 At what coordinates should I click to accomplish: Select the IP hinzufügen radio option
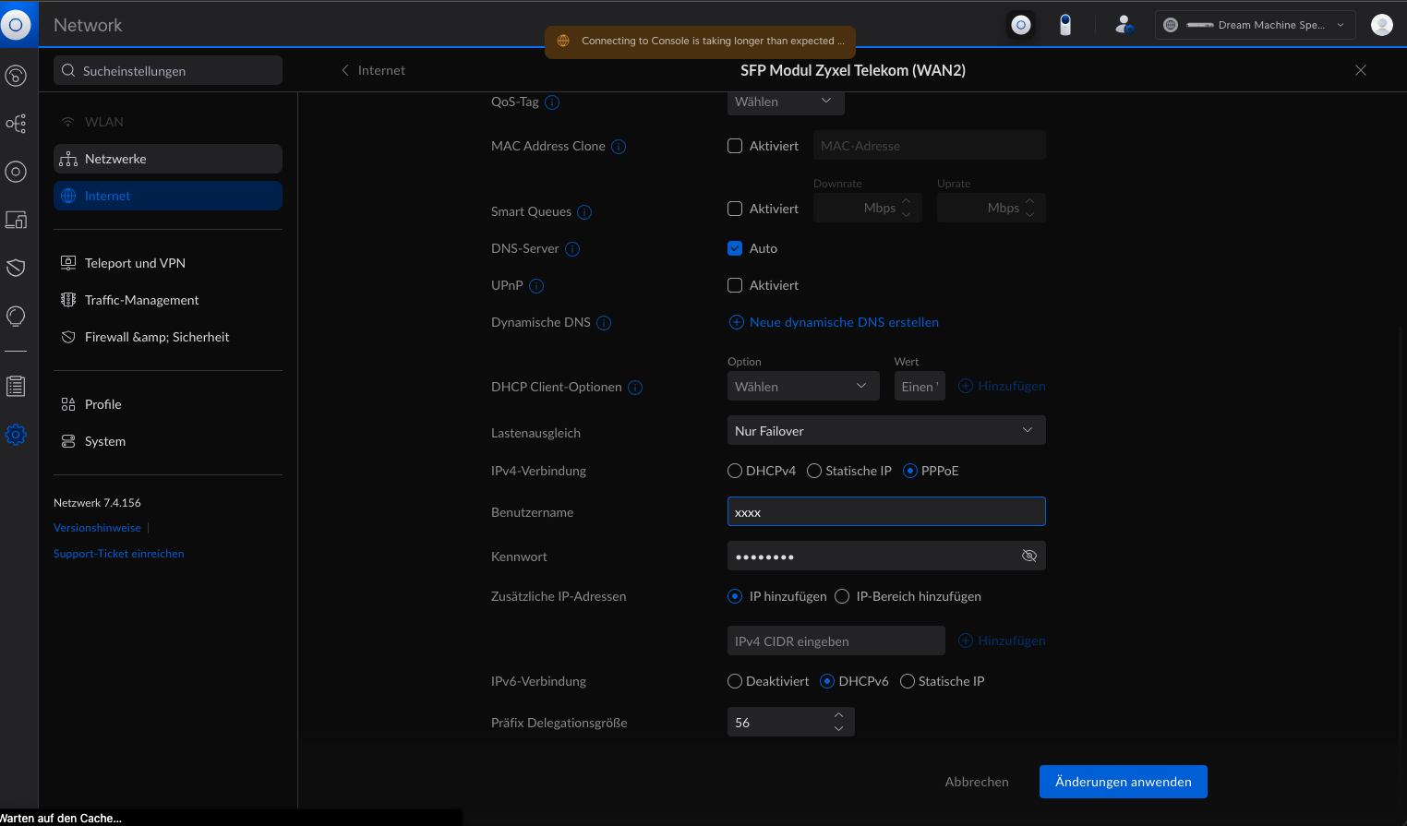click(x=735, y=596)
